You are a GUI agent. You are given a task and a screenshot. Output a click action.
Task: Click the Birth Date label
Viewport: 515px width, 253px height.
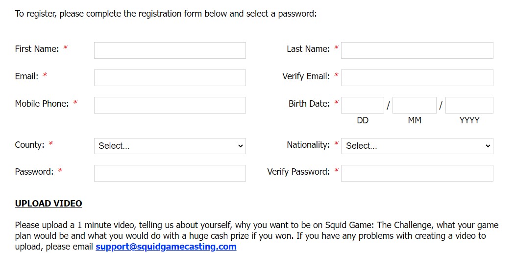coord(309,104)
